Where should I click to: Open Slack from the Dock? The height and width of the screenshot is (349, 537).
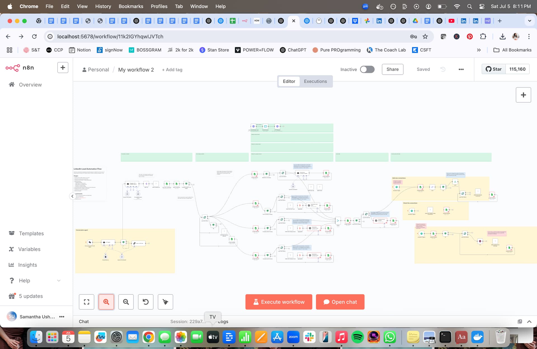[x=309, y=337]
